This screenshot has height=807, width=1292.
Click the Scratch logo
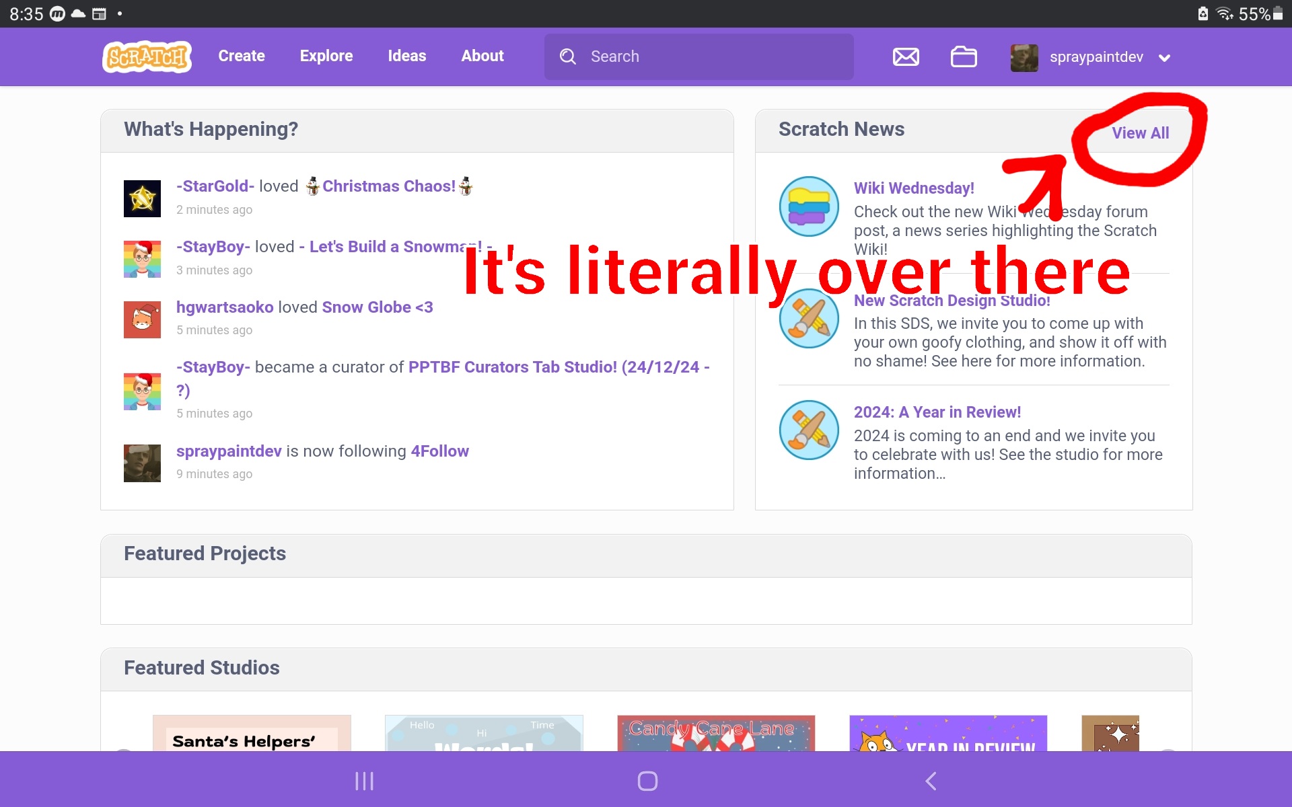147,56
